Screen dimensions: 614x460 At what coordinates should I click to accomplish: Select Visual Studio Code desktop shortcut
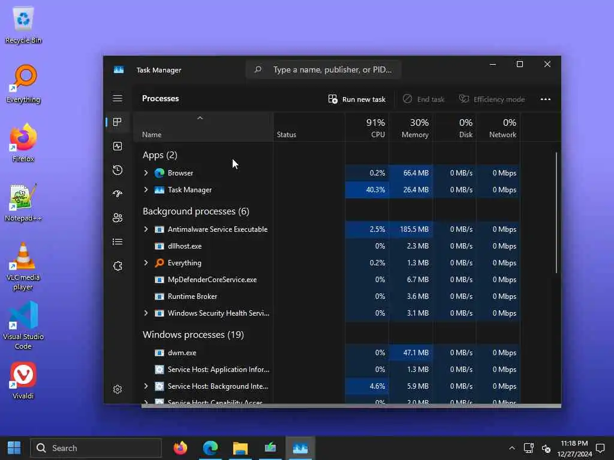tap(23, 325)
